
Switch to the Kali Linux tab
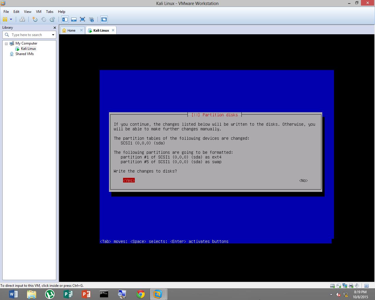click(x=101, y=30)
